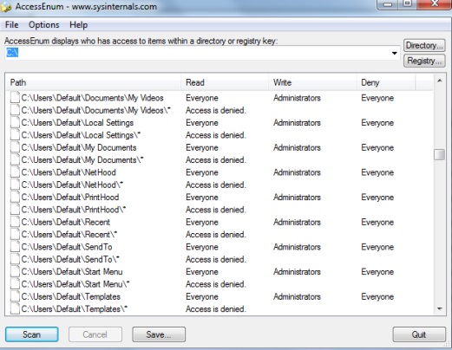Click file icon for Documents\My Videos row
Image resolution: width=452 pixels, height=350 pixels.
tap(15, 98)
